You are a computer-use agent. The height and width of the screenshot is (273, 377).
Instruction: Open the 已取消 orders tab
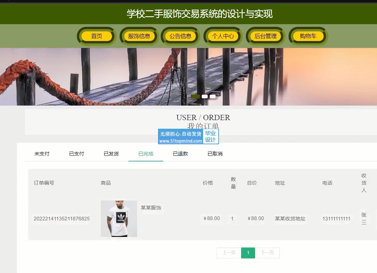click(215, 154)
